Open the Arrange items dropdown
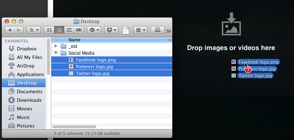This screenshot has width=294, height=140. coord(140,30)
